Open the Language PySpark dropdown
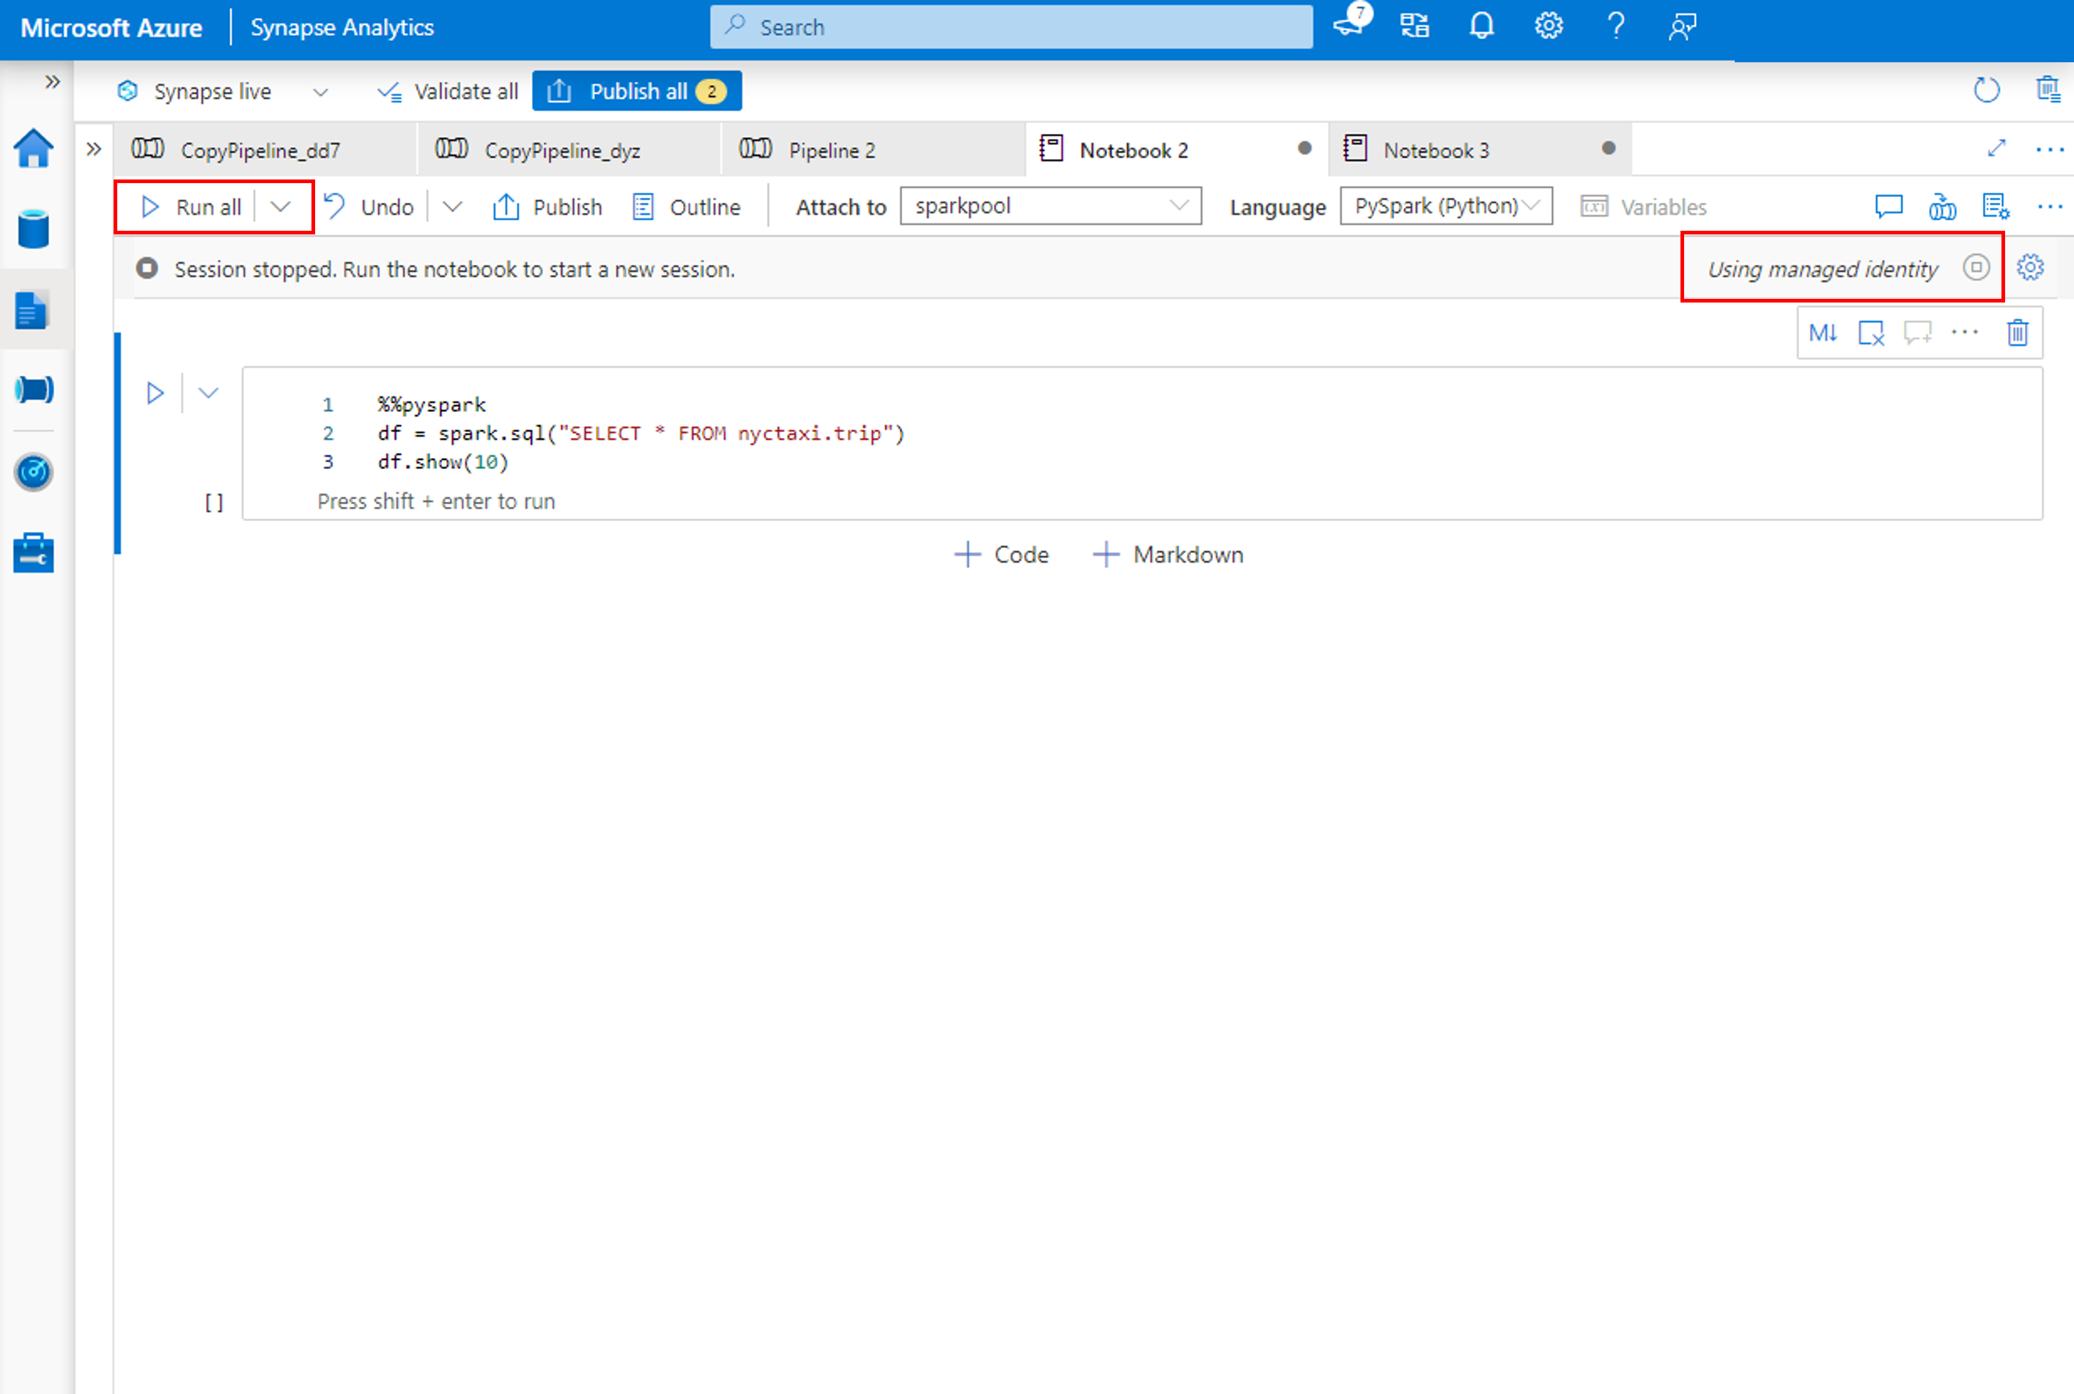This screenshot has height=1394, width=2074. [x=1442, y=205]
